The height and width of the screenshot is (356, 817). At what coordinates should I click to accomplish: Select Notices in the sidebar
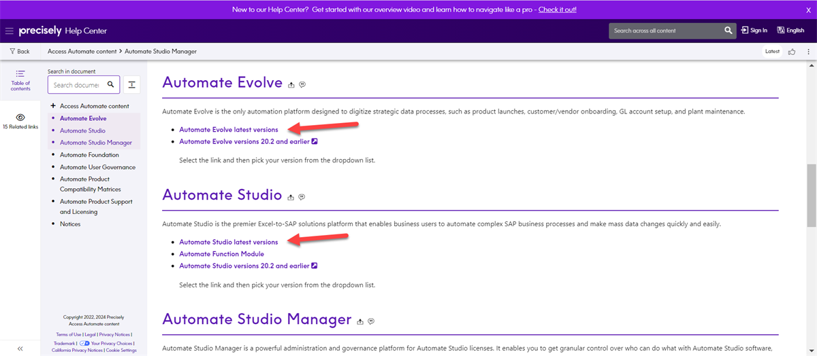pos(70,224)
